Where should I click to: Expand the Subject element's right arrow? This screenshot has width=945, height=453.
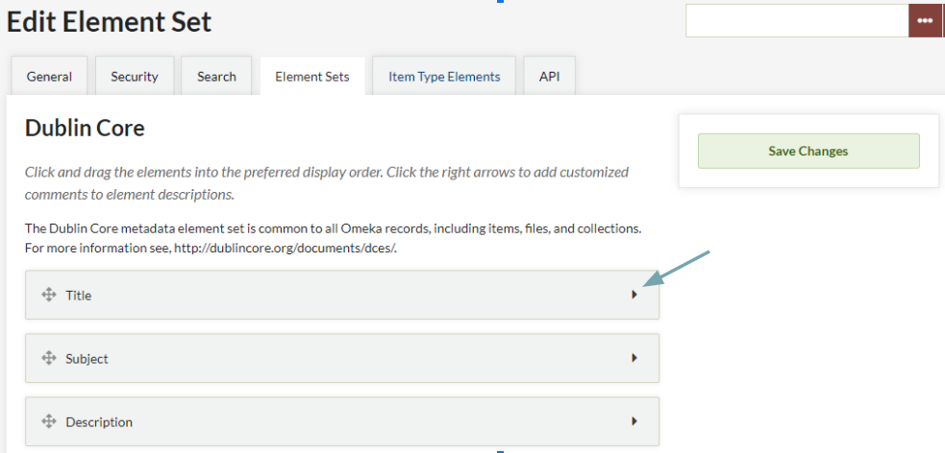coord(634,358)
